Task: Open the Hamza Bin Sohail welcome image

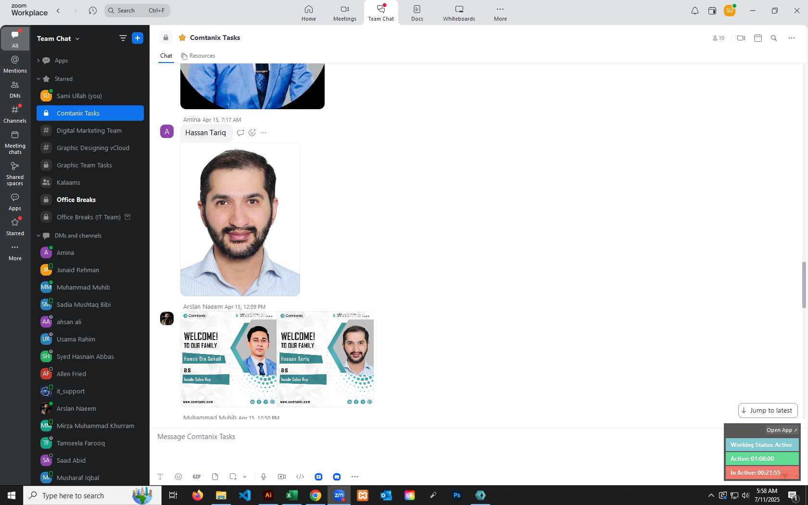Action: pyautogui.click(x=228, y=359)
